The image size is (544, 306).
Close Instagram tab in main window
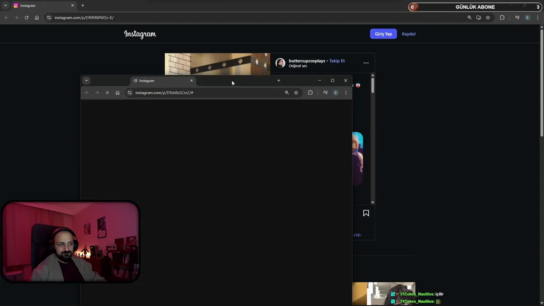[72, 6]
